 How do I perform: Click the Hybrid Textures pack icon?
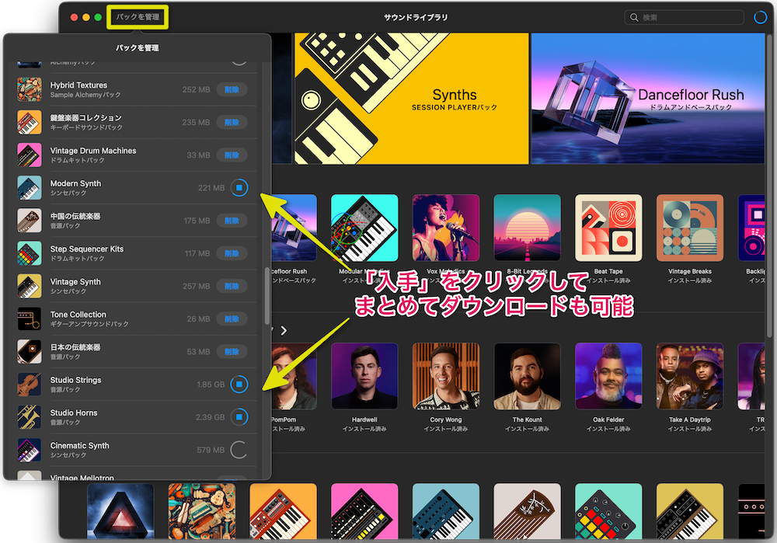[29, 89]
